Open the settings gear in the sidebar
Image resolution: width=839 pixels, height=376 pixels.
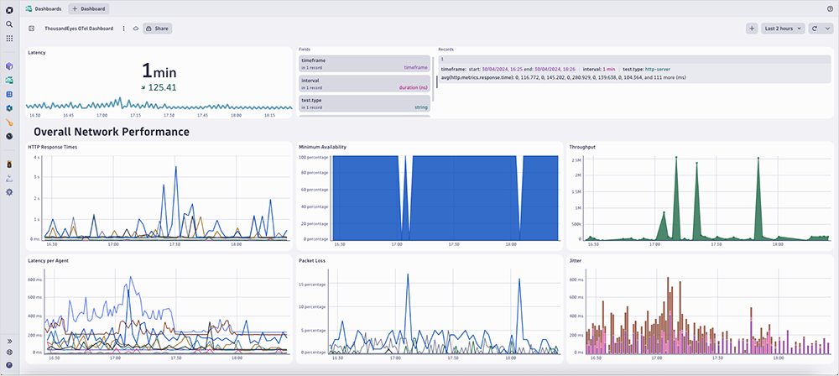click(x=9, y=191)
